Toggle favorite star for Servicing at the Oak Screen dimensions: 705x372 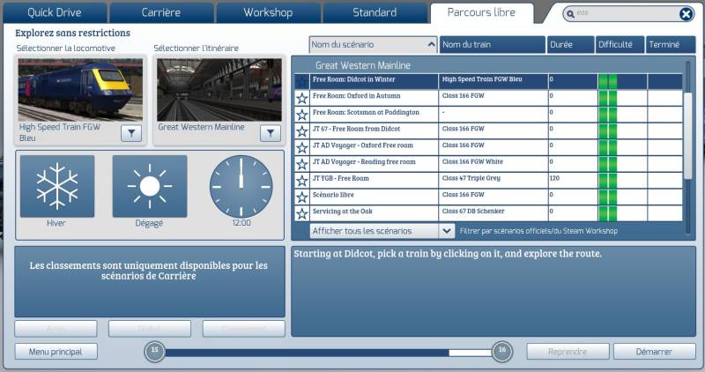point(302,213)
